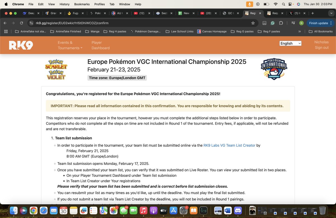The image size is (336, 218).
Task: Open Finder from the dock
Action: [14, 210]
